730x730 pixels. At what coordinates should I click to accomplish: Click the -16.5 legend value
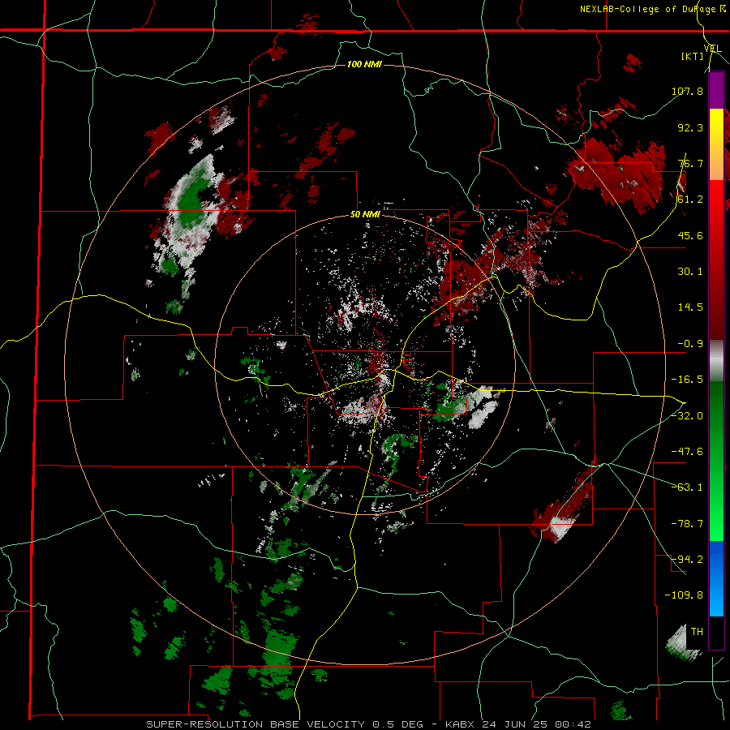click(687, 380)
